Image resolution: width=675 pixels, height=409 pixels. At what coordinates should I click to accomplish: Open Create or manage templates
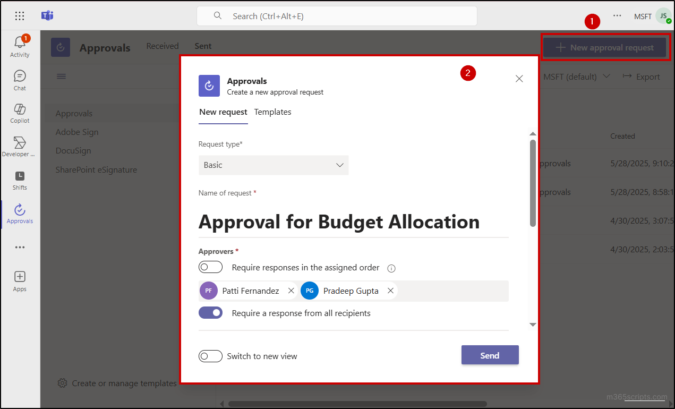point(123,383)
